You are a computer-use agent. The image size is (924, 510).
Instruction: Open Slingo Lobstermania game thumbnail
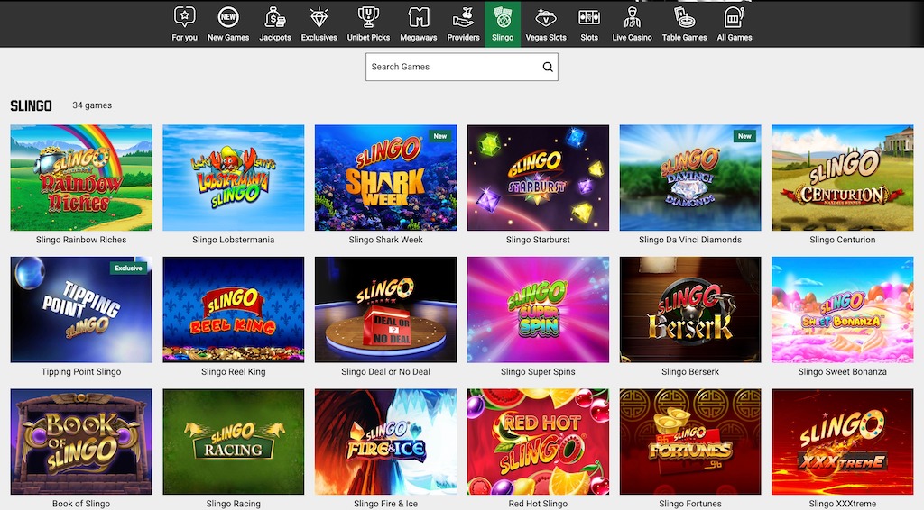coord(234,178)
